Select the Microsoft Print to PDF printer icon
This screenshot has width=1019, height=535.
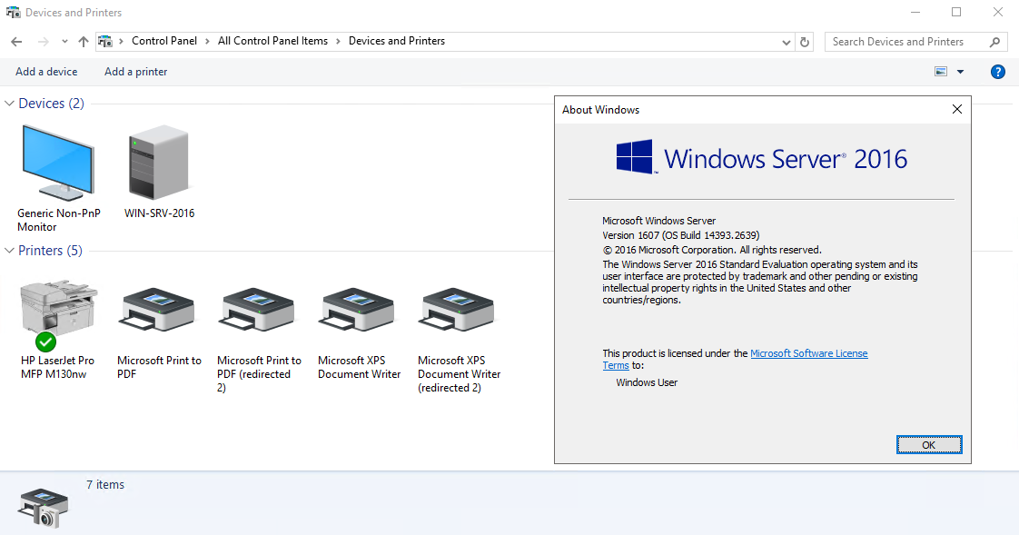(x=156, y=309)
